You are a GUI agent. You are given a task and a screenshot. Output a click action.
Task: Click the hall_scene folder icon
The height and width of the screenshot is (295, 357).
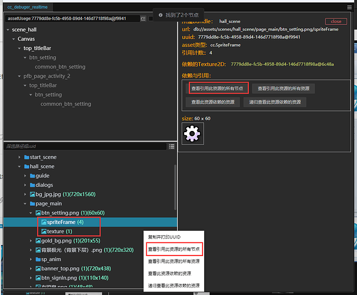point(27,166)
